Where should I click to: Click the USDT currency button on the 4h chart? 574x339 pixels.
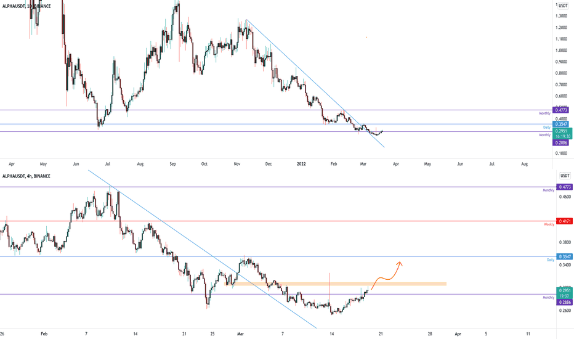[x=565, y=176]
